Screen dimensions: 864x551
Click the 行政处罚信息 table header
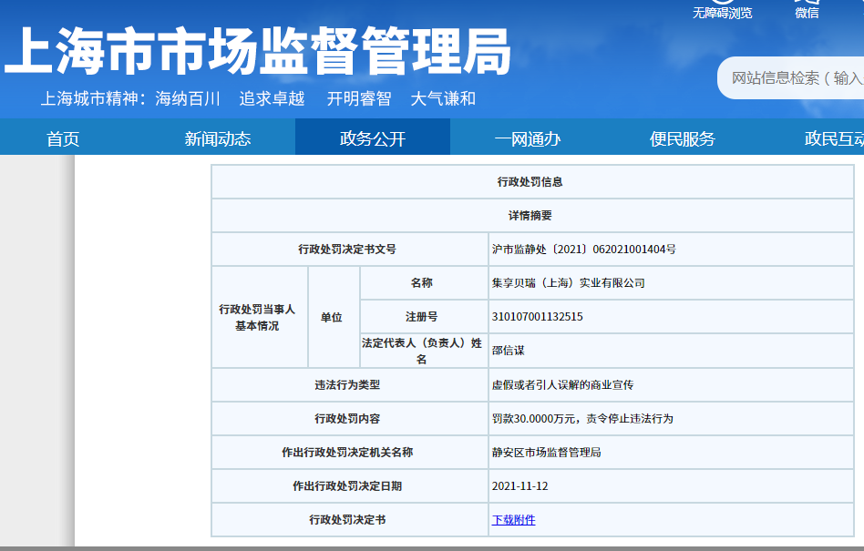pos(530,182)
